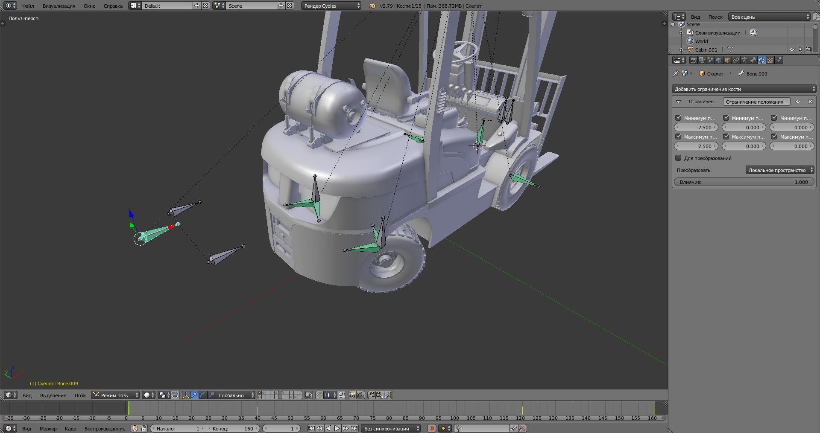Open the Все сцены outliner display dropdown
Image resolution: width=820 pixels, height=433 pixels.
770,17
